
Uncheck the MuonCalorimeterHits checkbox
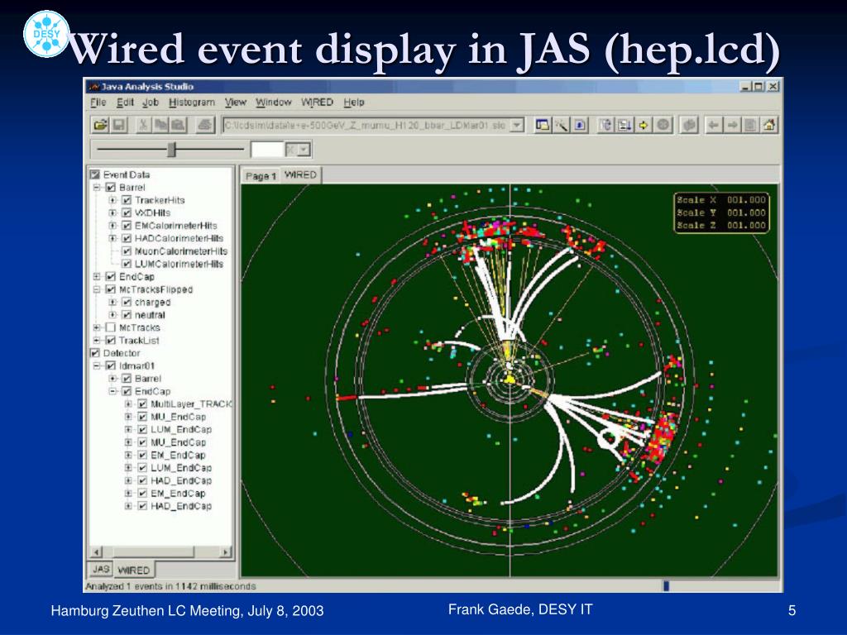point(127,251)
